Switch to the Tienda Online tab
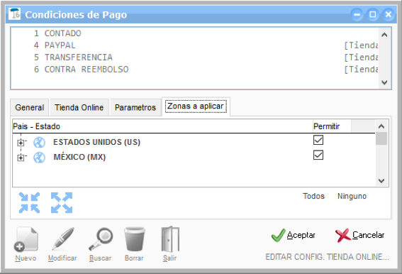Image resolution: width=402 pixels, height=274 pixels. click(x=79, y=107)
